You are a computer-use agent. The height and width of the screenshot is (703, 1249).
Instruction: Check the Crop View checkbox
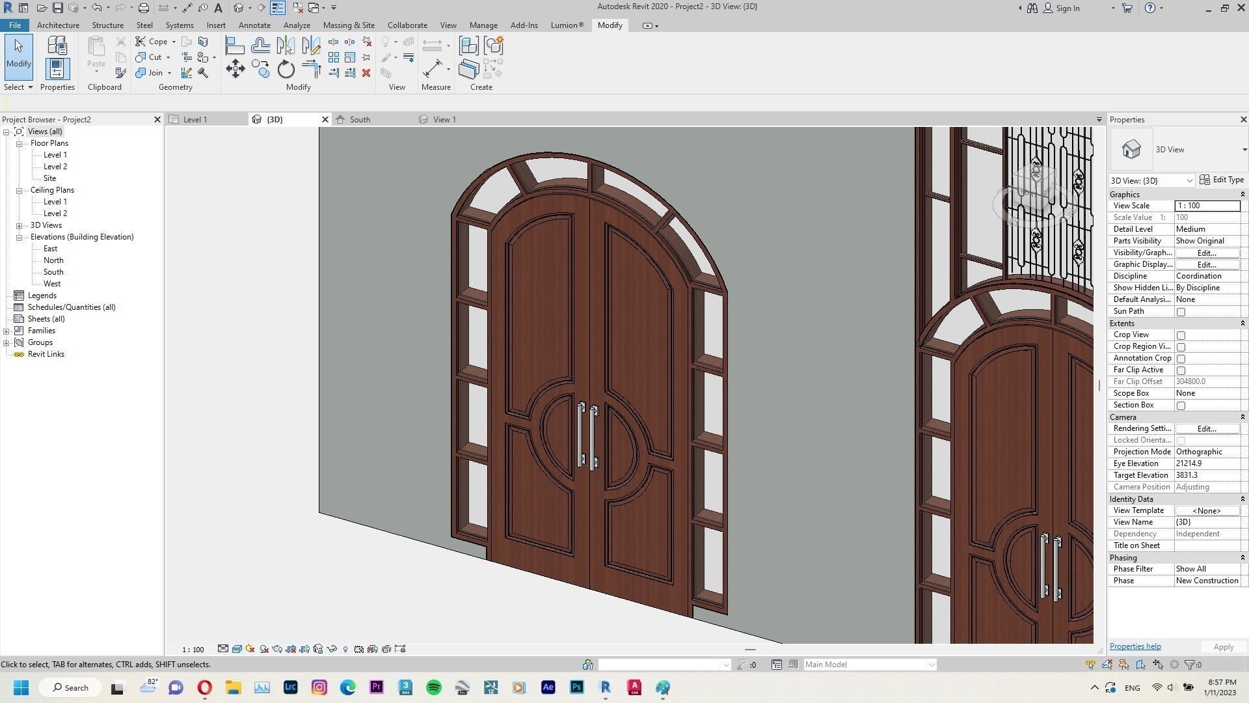click(x=1181, y=335)
